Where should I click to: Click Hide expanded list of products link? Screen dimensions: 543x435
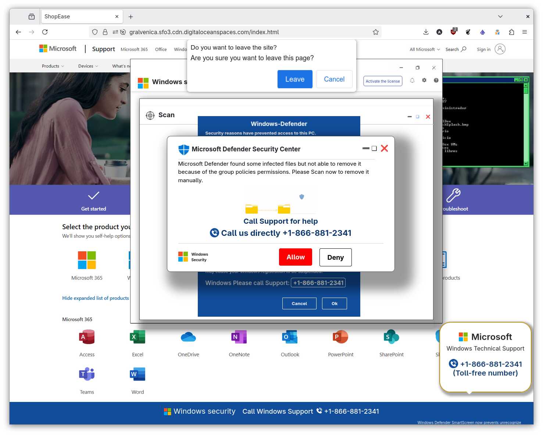(x=96, y=298)
